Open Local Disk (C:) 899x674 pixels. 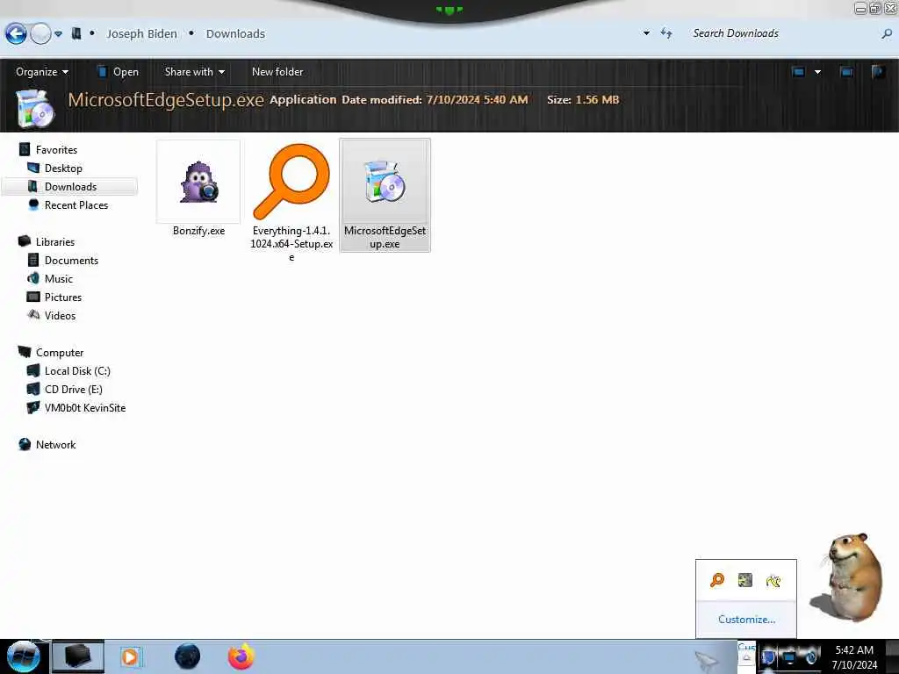click(77, 371)
